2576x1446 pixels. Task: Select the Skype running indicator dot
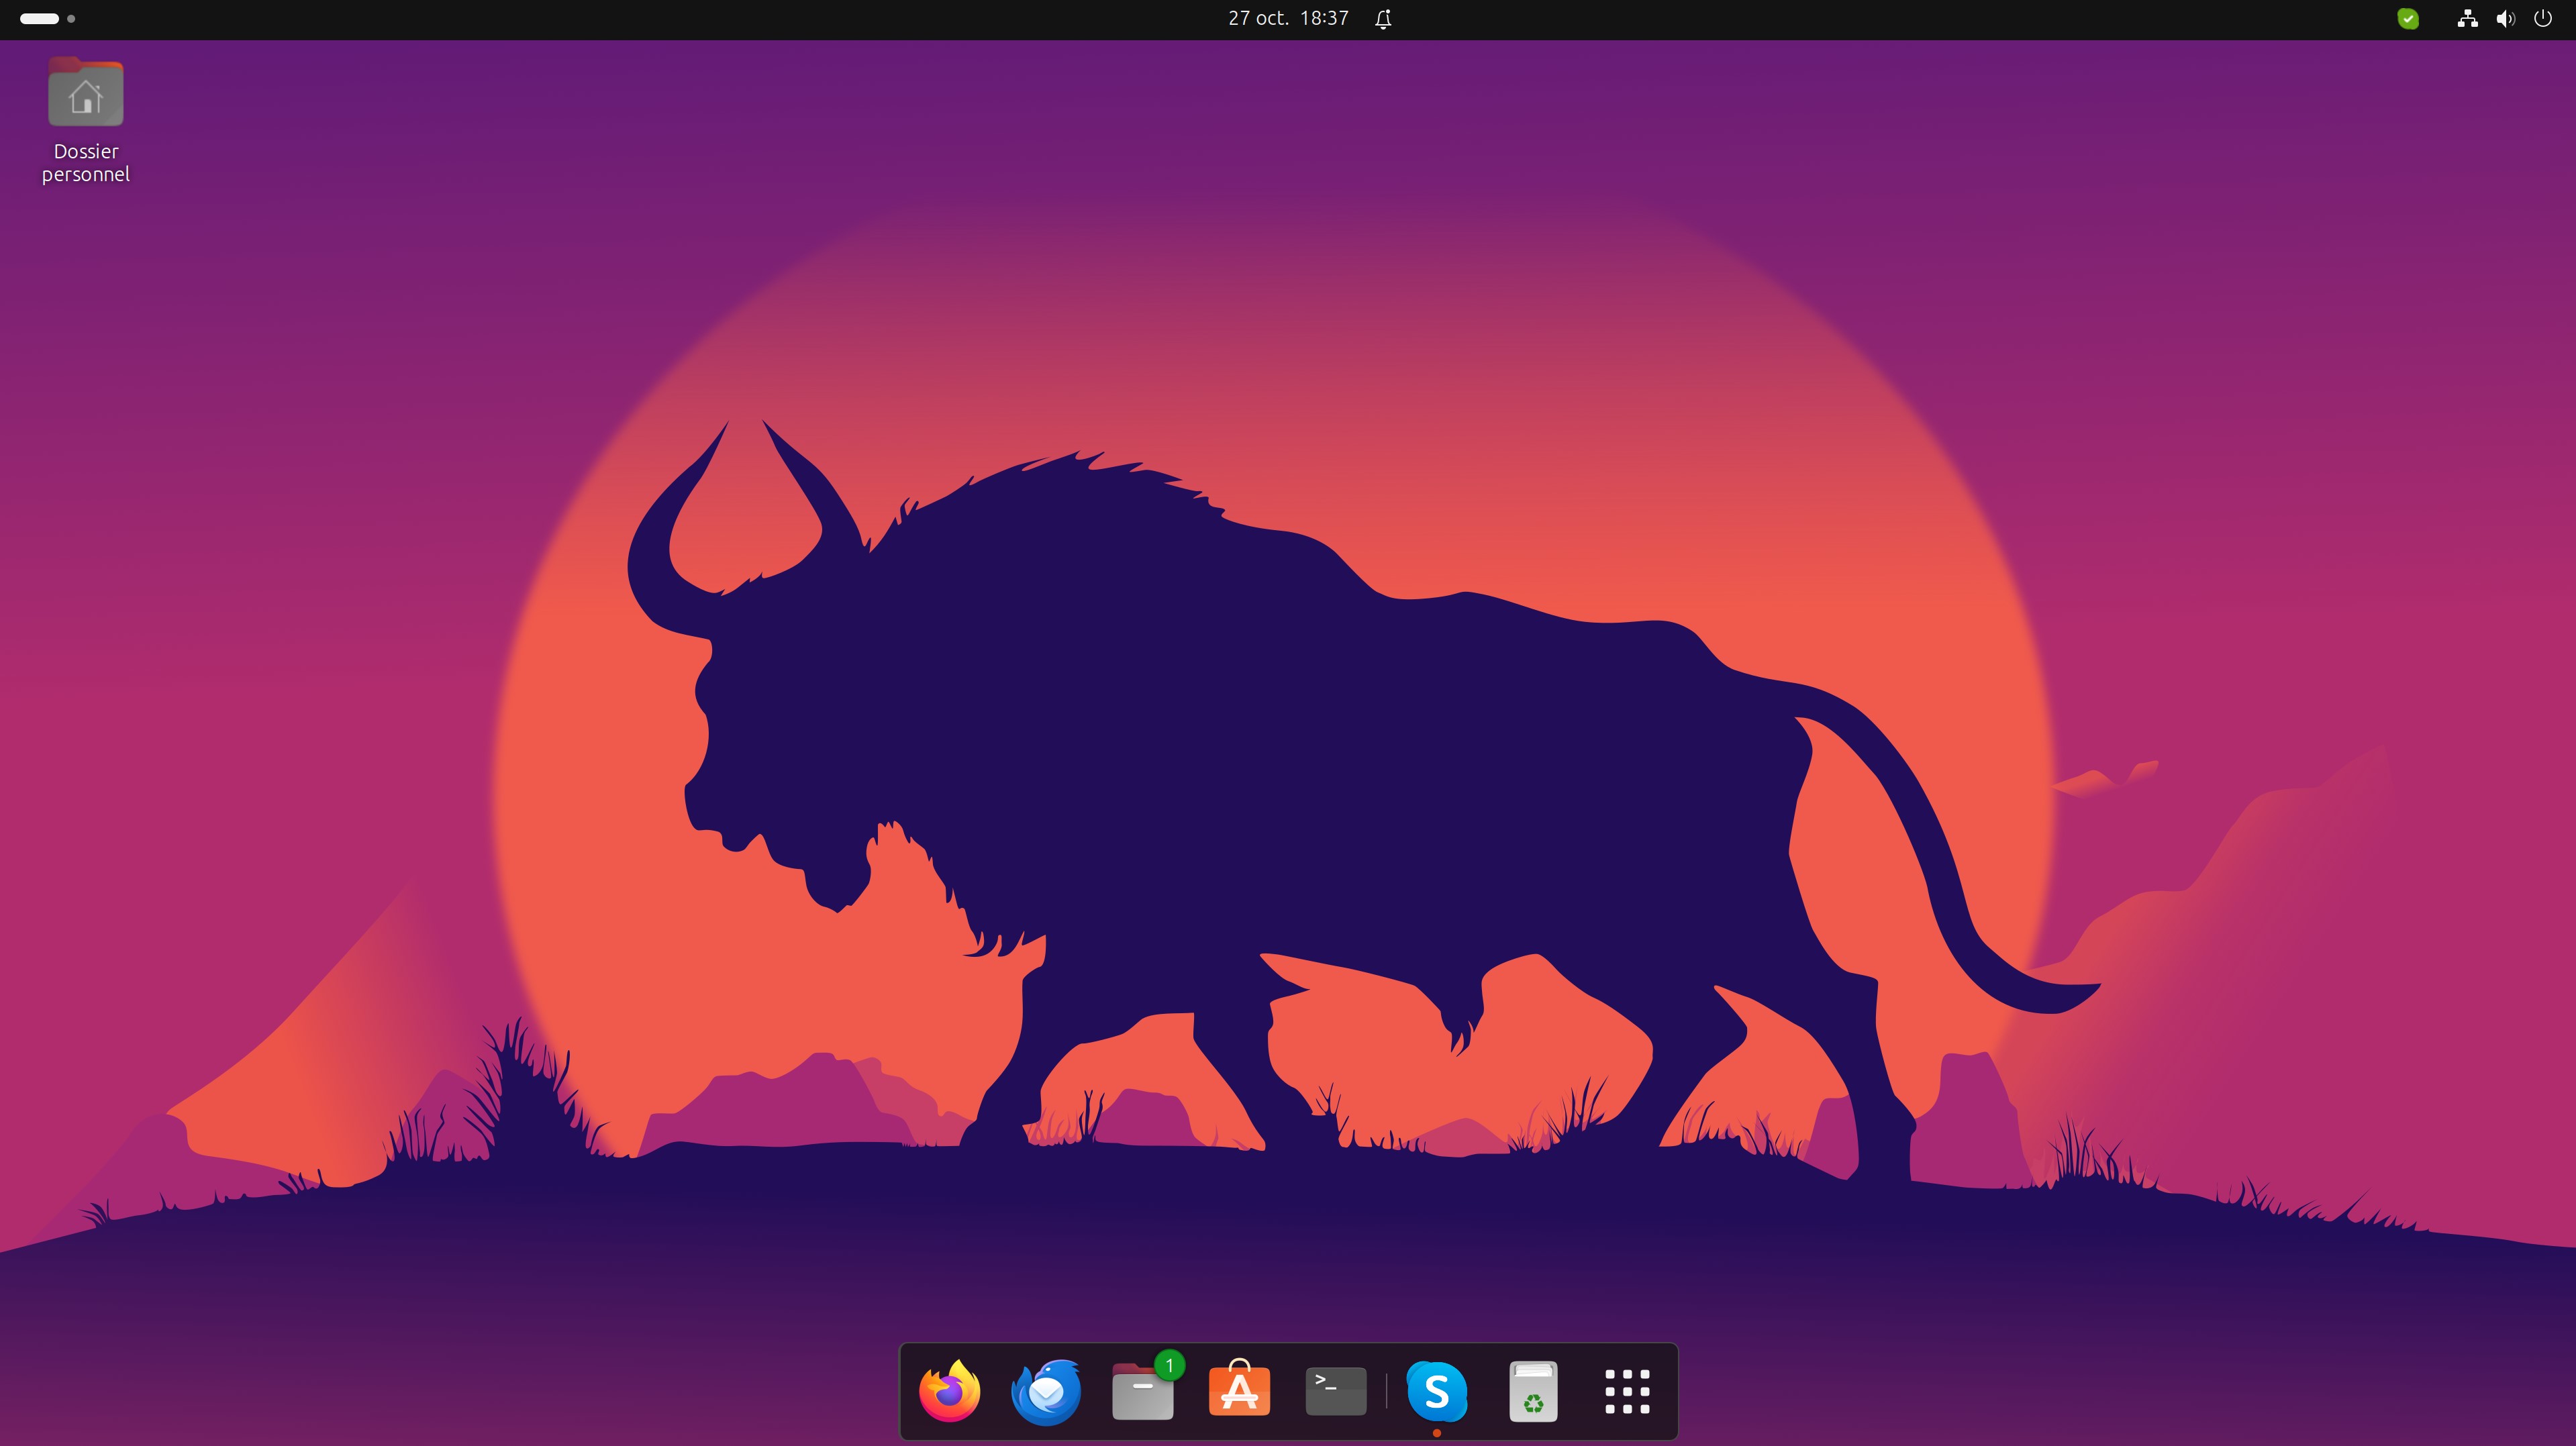pyautogui.click(x=1437, y=1432)
